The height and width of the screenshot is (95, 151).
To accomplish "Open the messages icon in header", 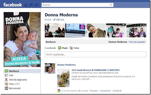I will [31, 5].
